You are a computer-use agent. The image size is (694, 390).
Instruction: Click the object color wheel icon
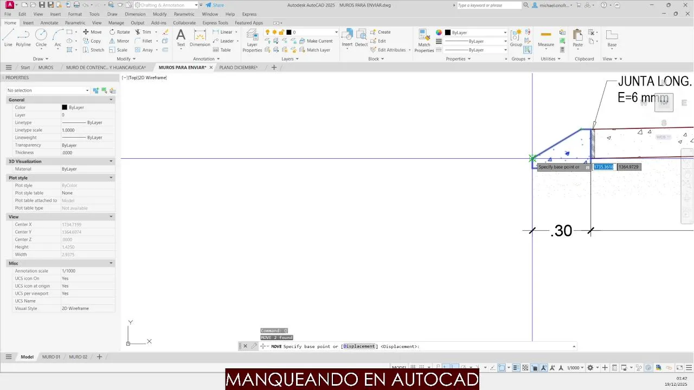[x=439, y=32]
